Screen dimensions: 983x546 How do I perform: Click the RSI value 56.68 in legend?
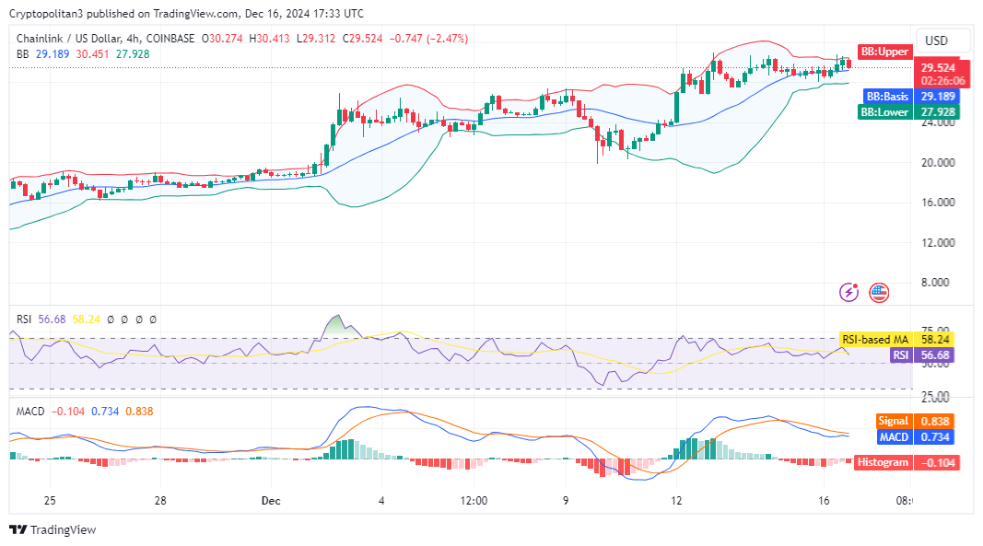(x=52, y=319)
